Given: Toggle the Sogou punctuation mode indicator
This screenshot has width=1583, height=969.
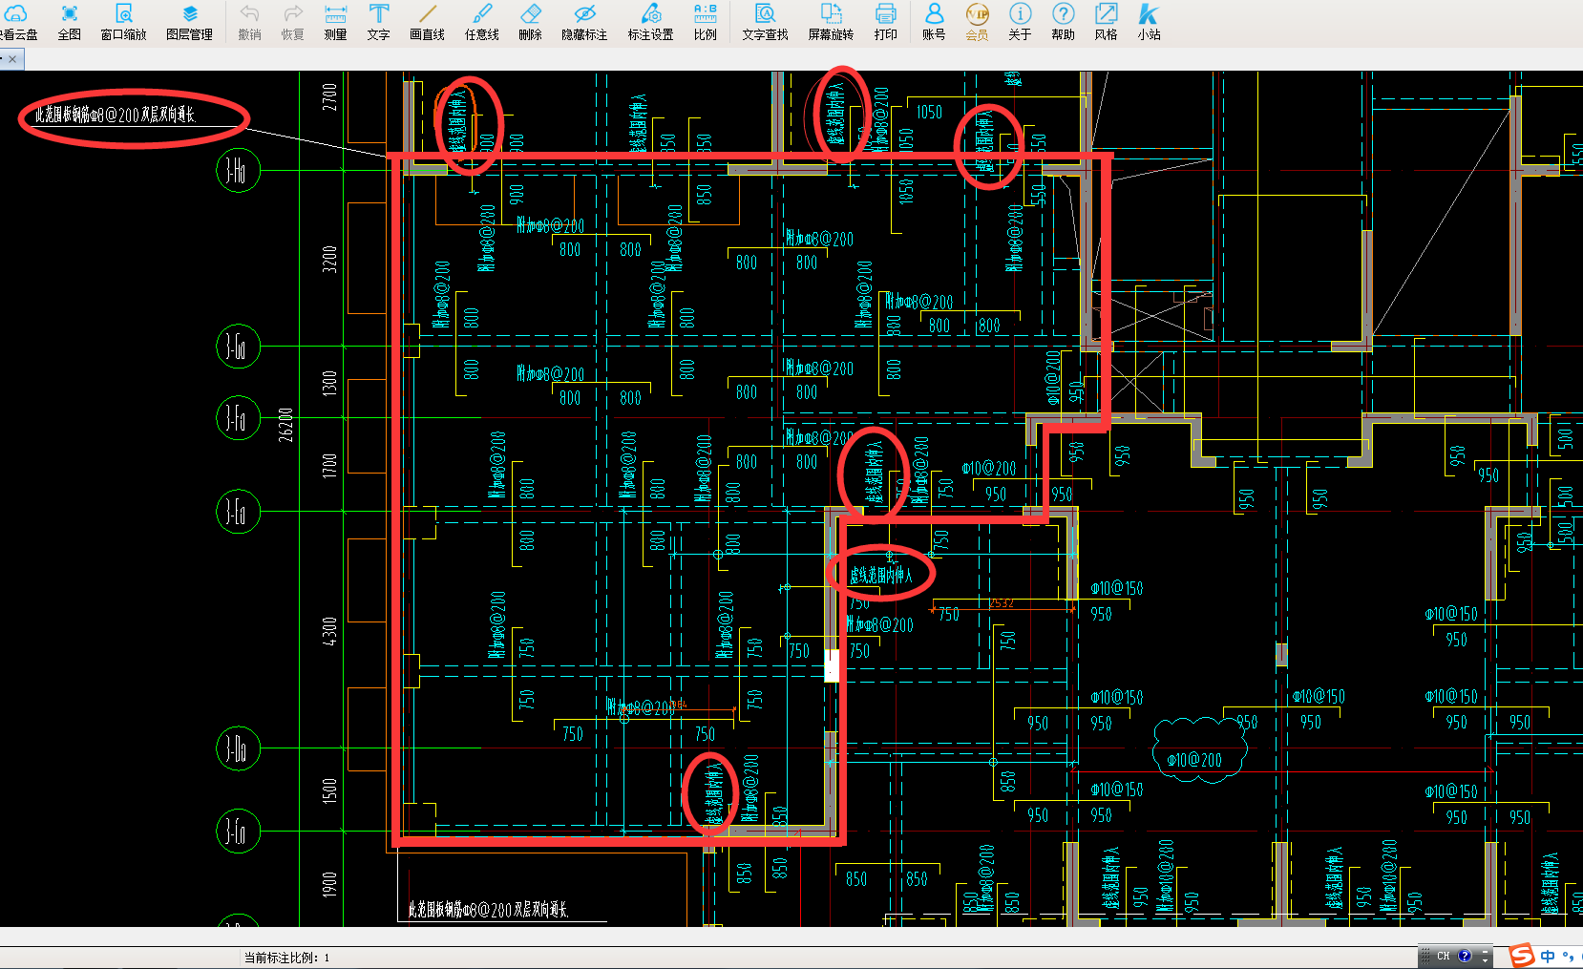Looking at the screenshot, I should [x=1568, y=956].
